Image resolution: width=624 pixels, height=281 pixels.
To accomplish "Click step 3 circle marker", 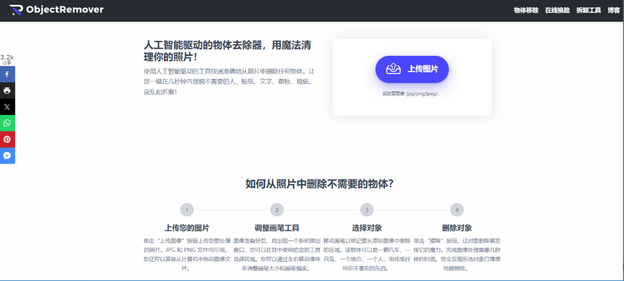I will tap(367, 210).
